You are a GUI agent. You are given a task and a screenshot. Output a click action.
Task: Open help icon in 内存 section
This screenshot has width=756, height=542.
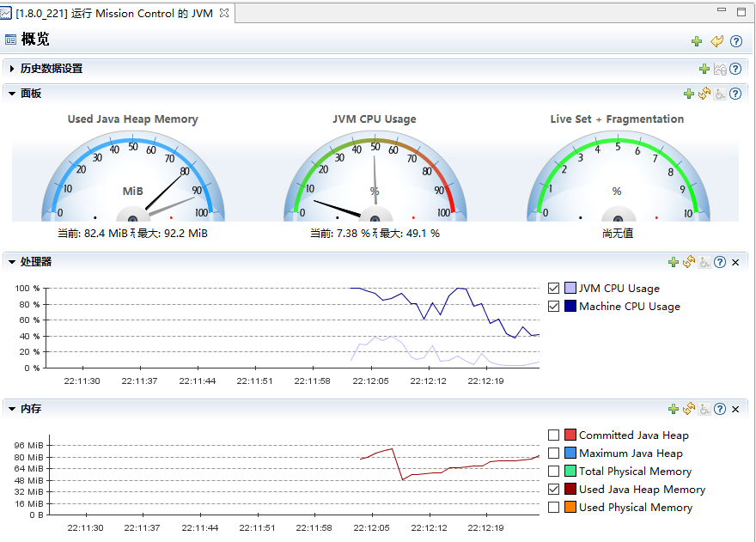pyautogui.click(x=720, y=409)
